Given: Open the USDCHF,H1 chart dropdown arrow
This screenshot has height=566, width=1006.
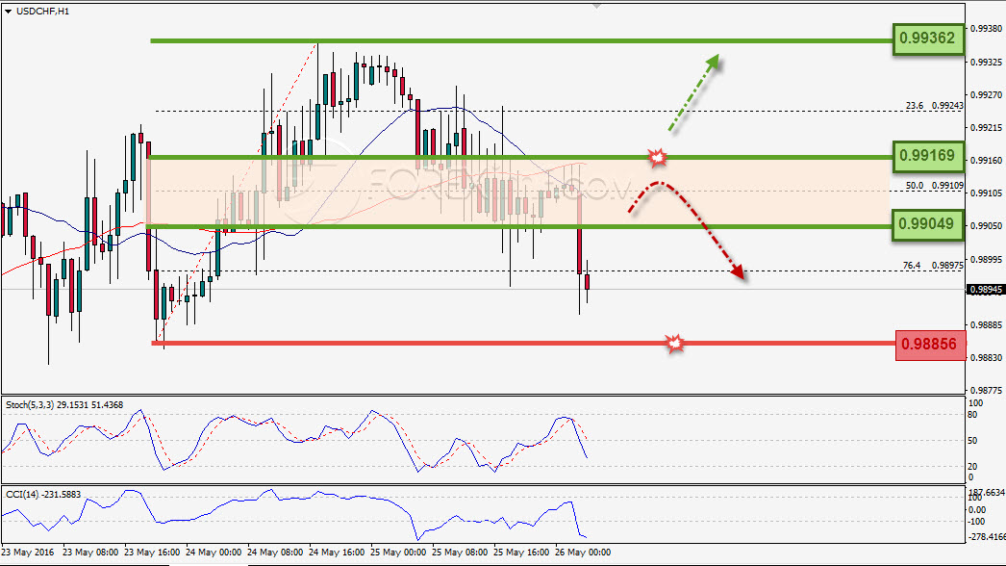Looking at the screenshot, I should 9,12.
